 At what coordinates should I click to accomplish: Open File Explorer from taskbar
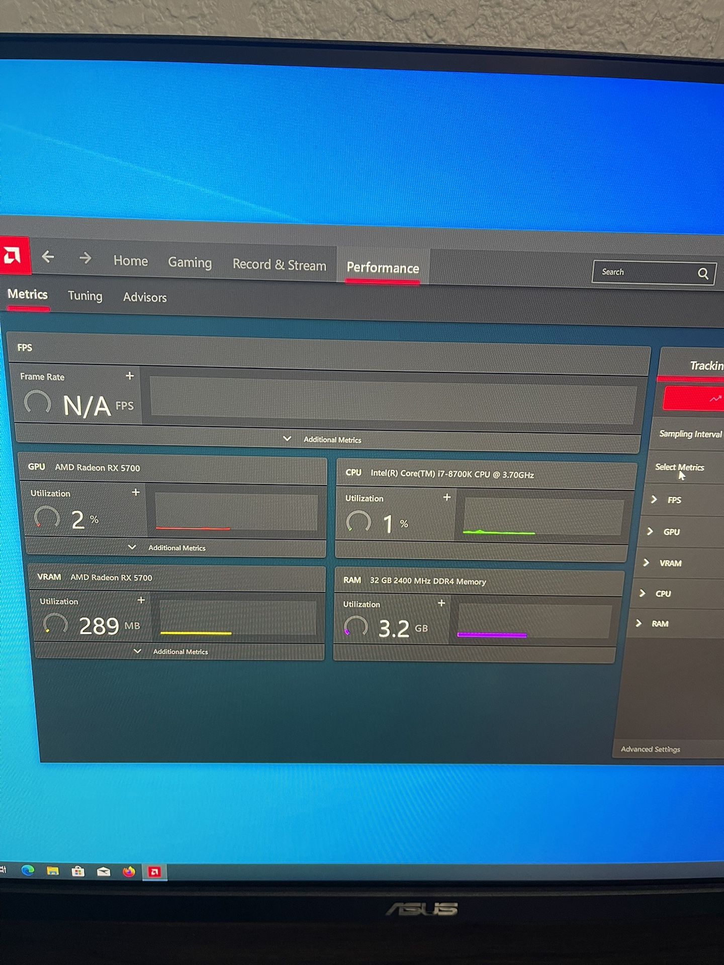point(53,871)
